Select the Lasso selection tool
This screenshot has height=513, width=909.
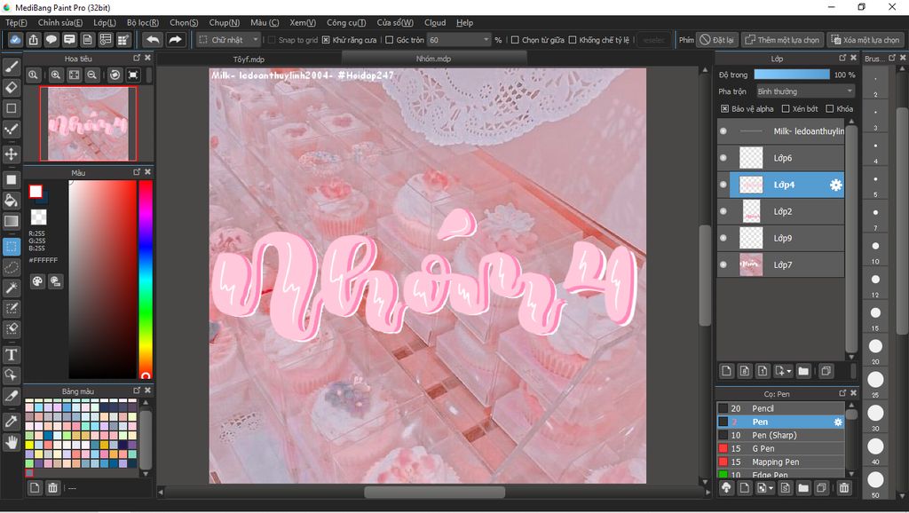pyautogui.click(x=11, y=268)
